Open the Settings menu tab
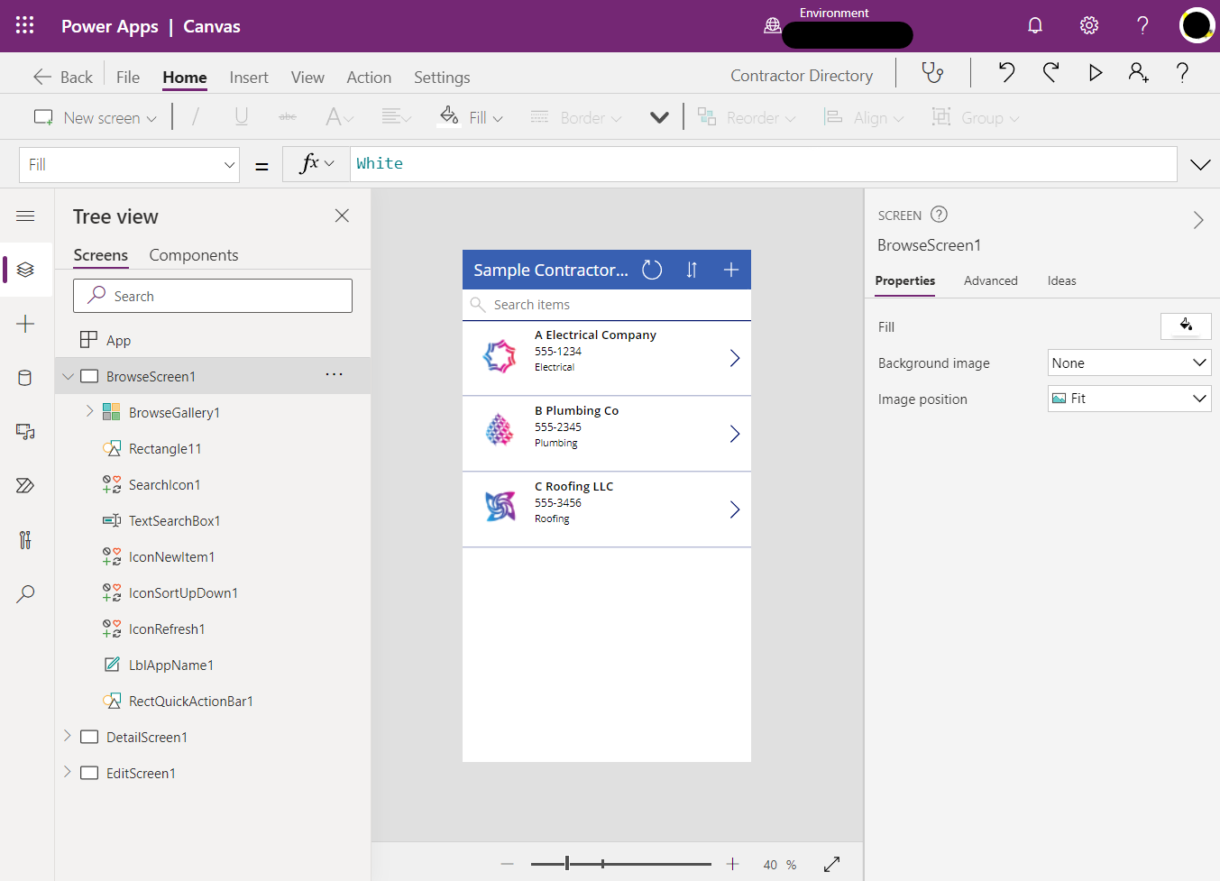 point(442,77)
